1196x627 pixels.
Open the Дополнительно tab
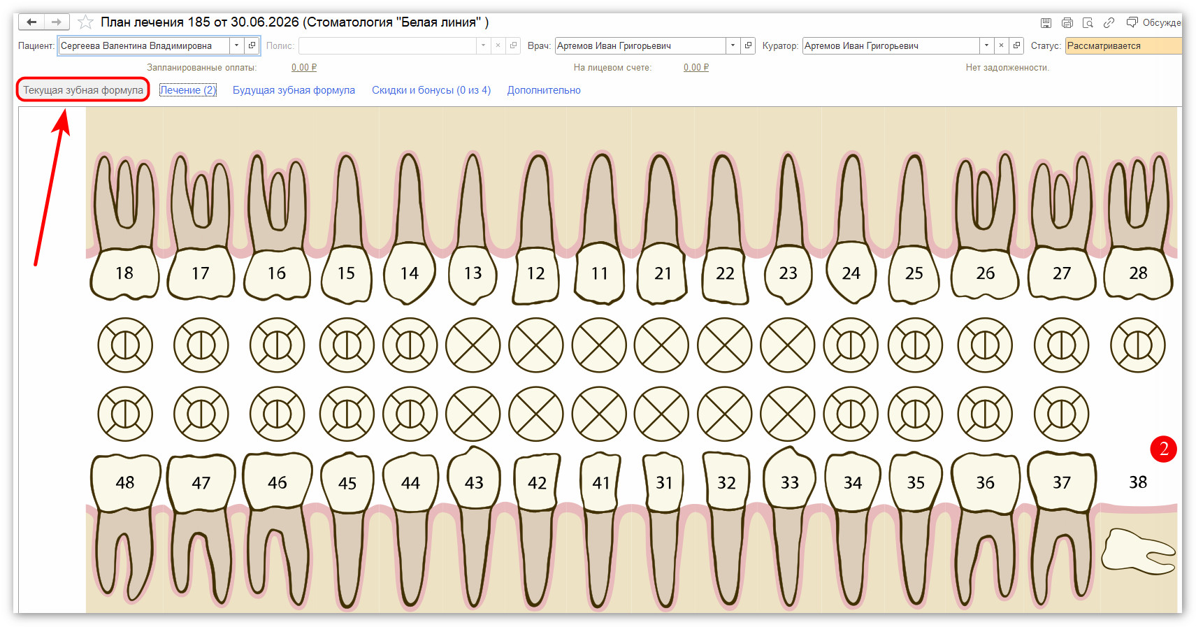coord(544,90)
